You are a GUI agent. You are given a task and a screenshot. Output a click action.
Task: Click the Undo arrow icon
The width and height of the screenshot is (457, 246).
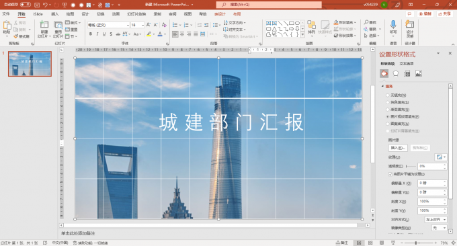[45, 5]
